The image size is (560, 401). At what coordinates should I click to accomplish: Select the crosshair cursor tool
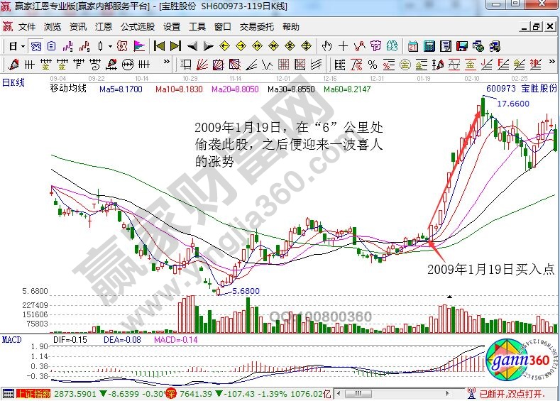click(344, 46)
